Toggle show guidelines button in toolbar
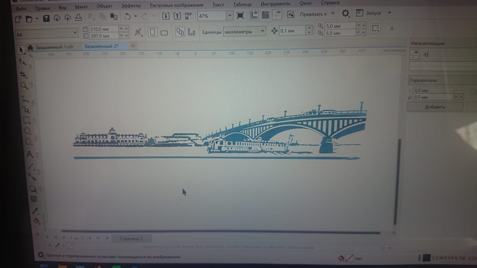The image size is (477, 268). pyautogui.click(x=277, y=15)
